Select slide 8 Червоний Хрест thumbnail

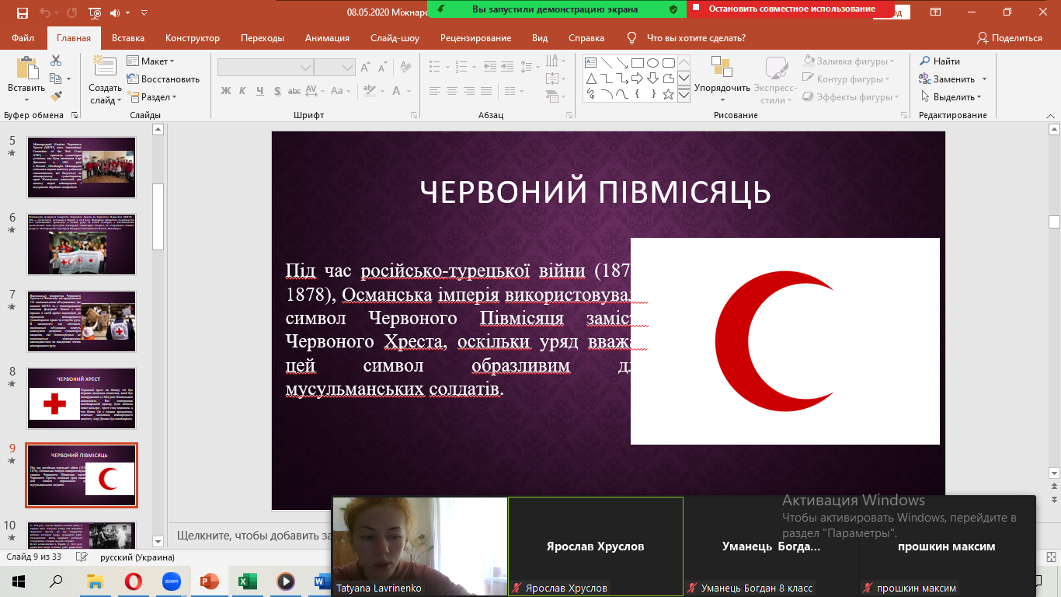[x=82, y=398]
